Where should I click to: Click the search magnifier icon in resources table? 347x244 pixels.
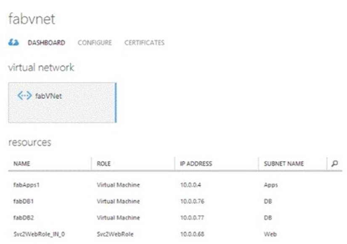click(x=334, y=163)
